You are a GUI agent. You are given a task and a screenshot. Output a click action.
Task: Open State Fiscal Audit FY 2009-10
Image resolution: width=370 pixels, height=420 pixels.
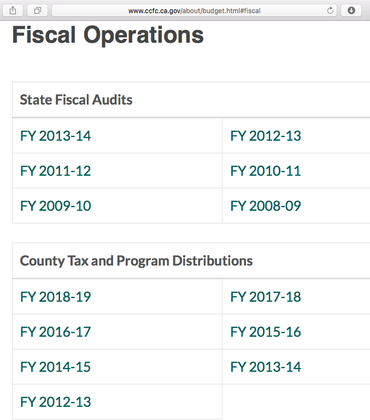56,206
